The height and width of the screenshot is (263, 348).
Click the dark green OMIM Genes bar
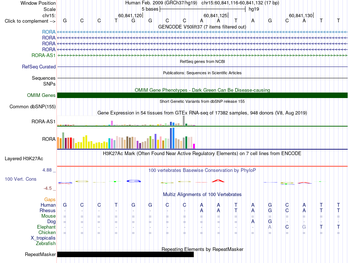[x=202, y=95]
